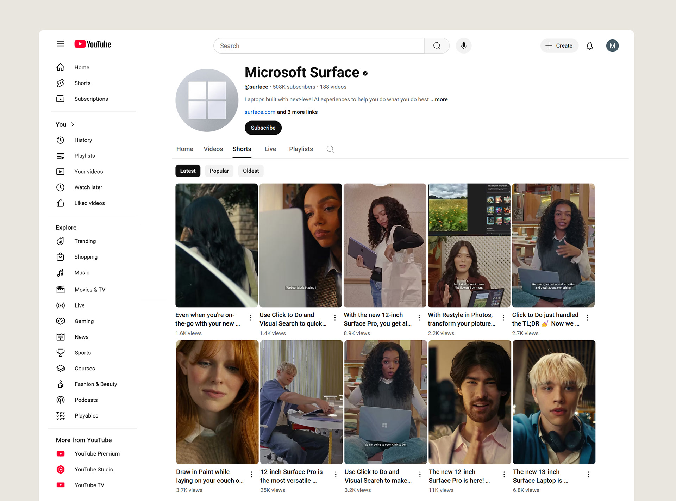Screen dimensions: 676x501
Task: Search within the channel
Action: coord(330,149)
